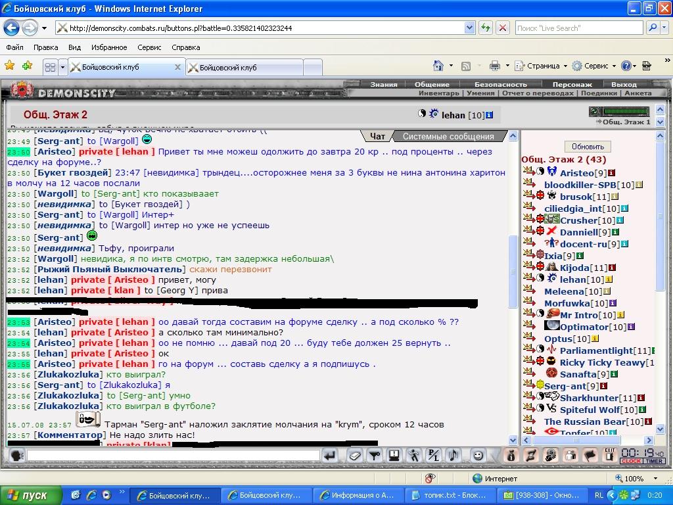Image resolution: width=673 pixels, height=505 pixels.
Task: Open the Анкета link
Action: 638,93
